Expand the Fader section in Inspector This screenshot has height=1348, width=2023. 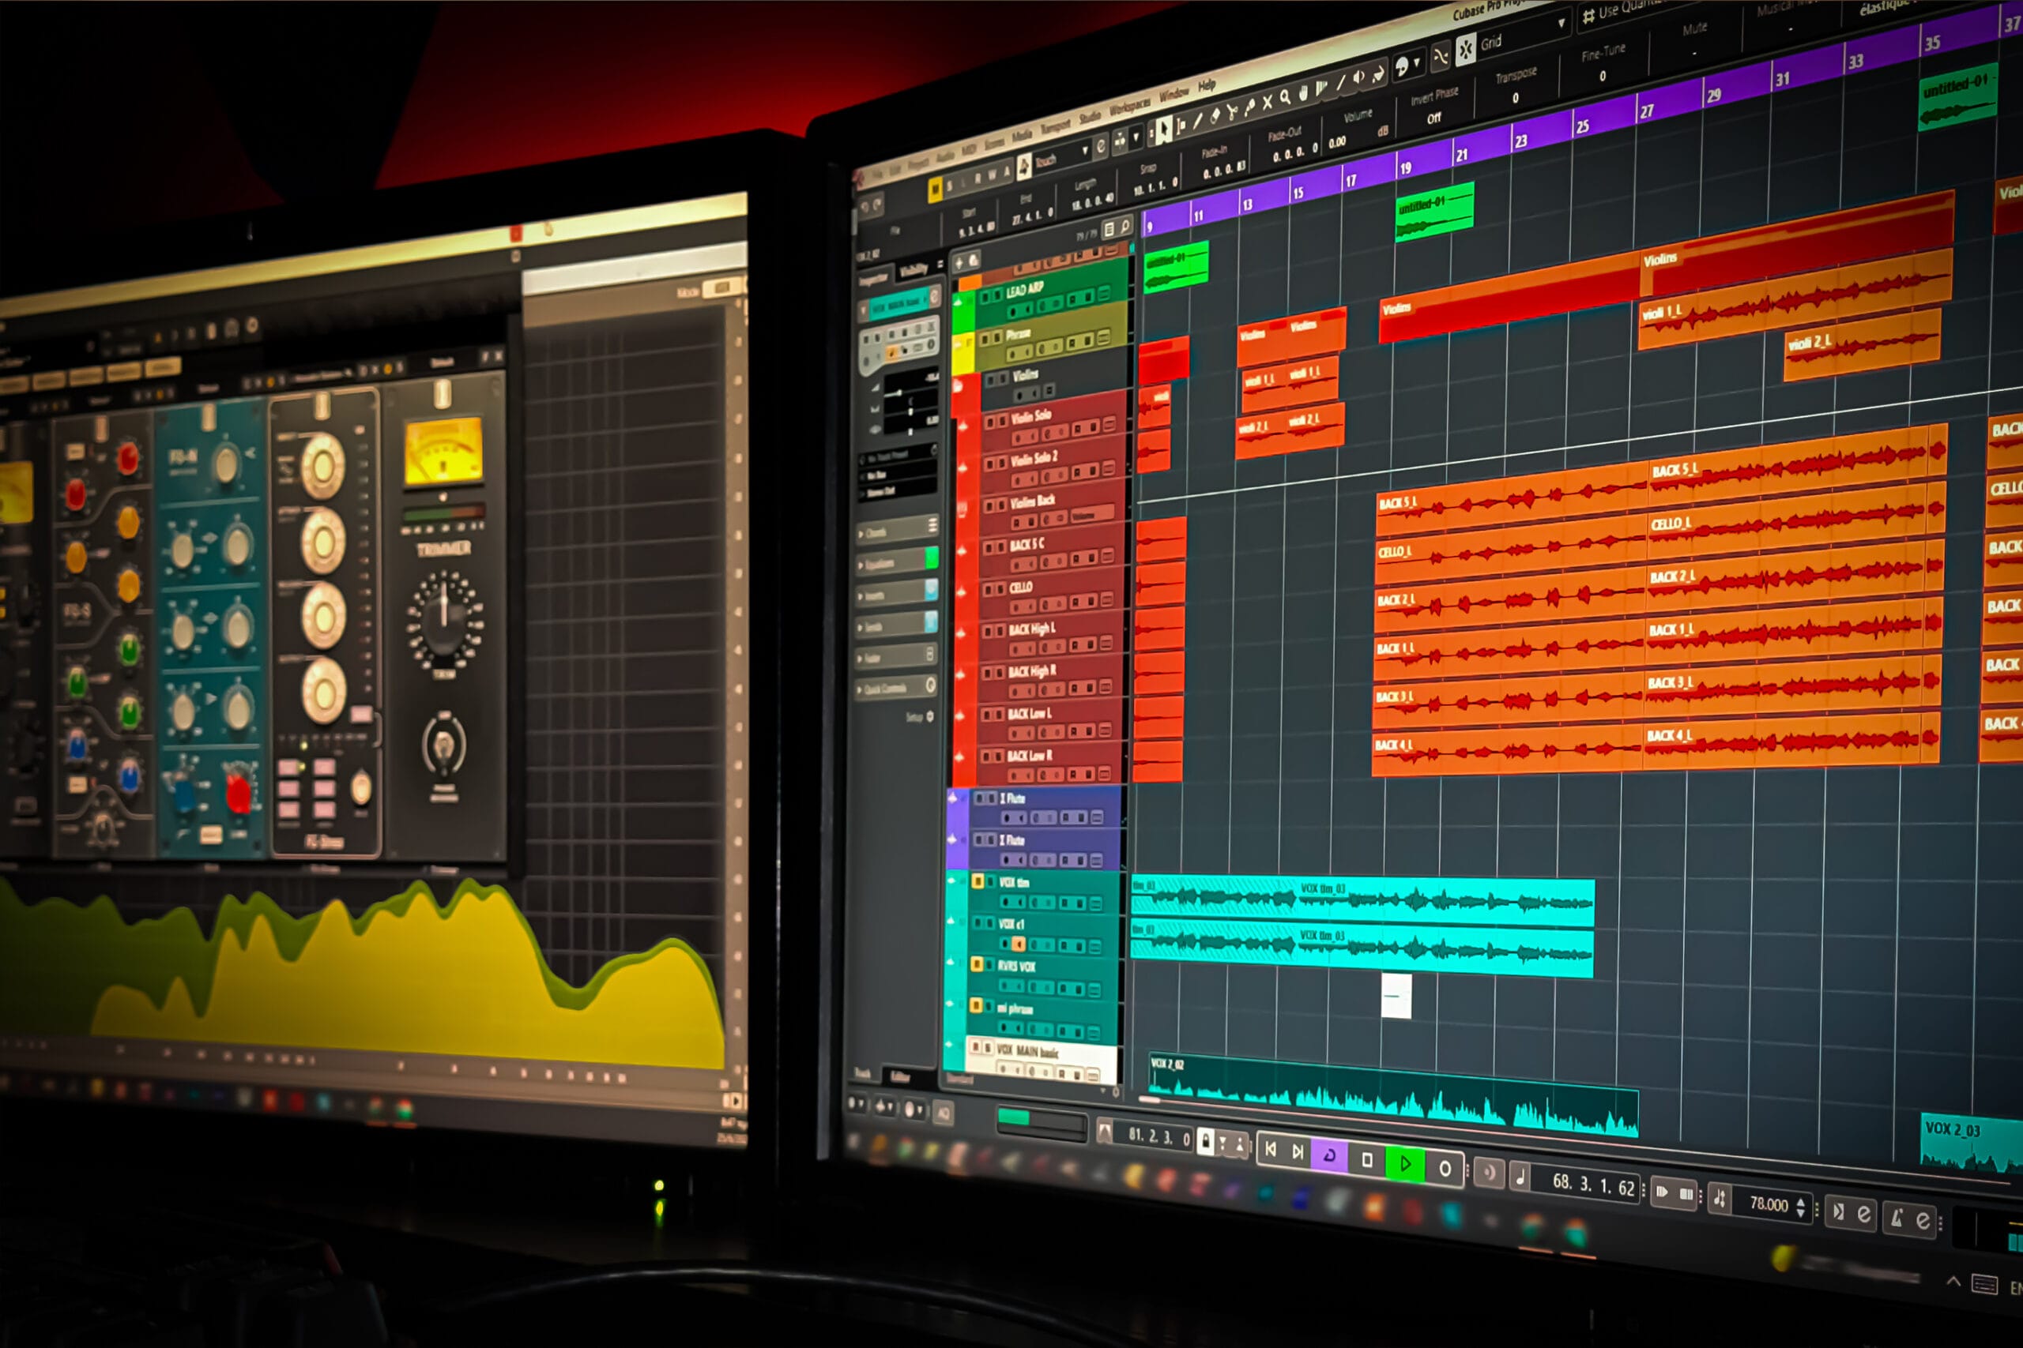tap(896, 658)
